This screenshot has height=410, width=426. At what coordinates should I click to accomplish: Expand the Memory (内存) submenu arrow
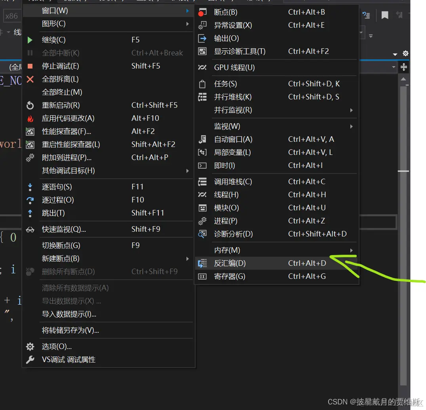tap(351, 250)
